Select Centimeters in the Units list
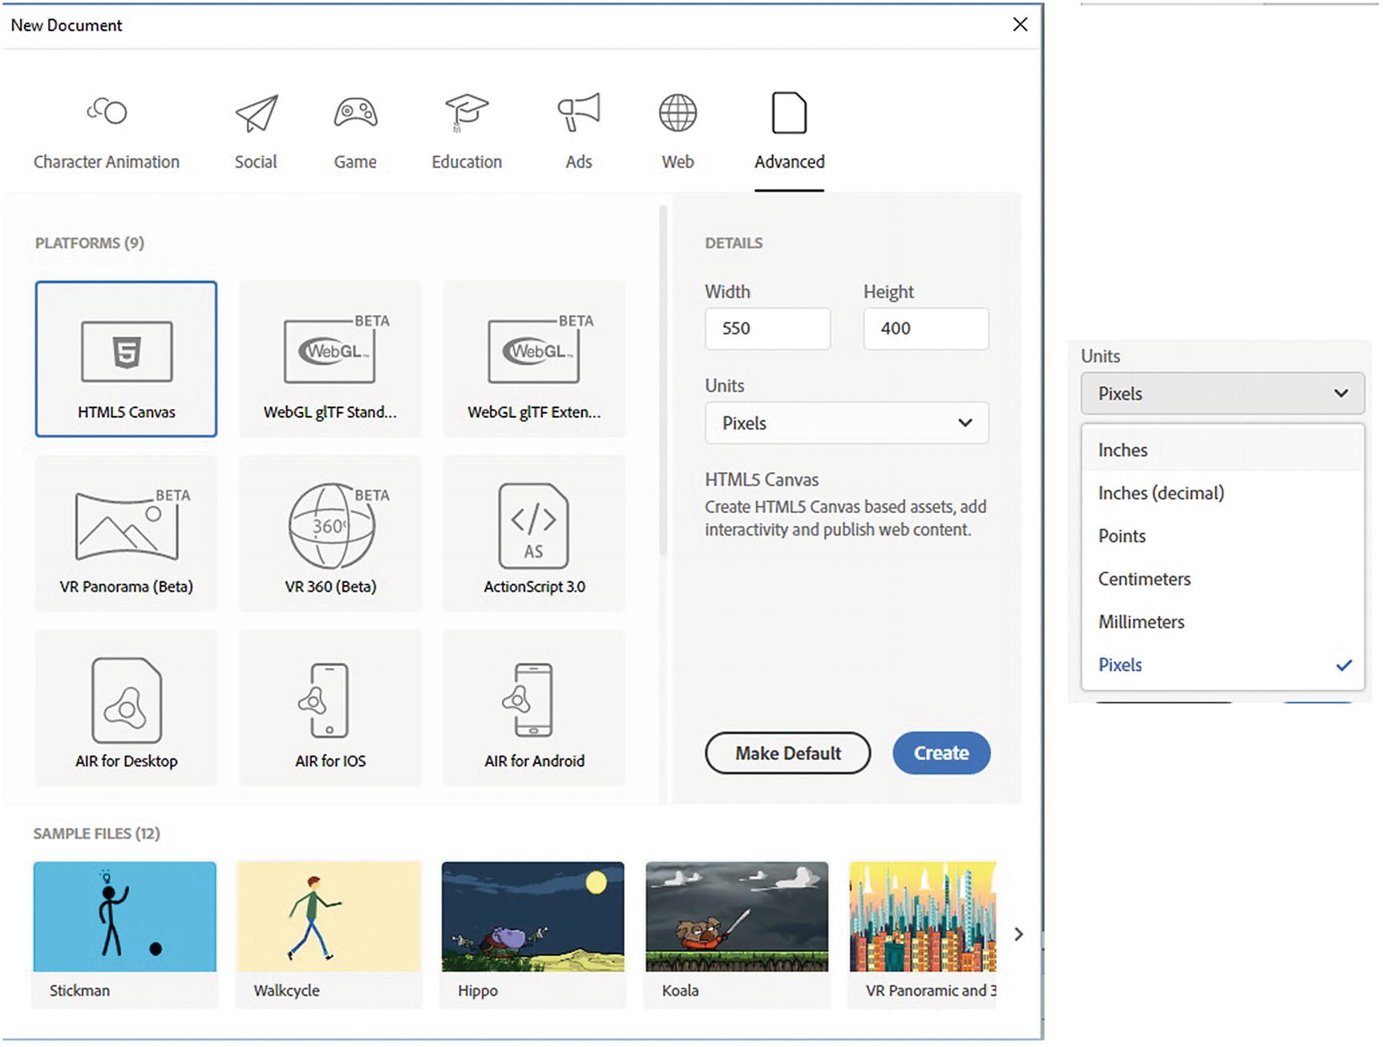Viewport: 1383px width, 1047px height. coord(1144,579)
